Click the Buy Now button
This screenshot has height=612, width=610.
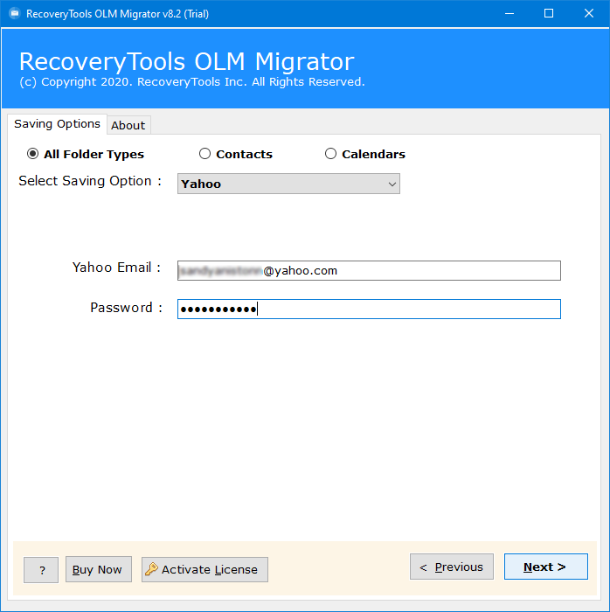[x=99, y=569]
